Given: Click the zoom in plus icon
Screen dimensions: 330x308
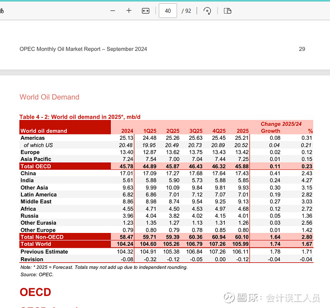Looking at the screenshot, I should (129, 11).
